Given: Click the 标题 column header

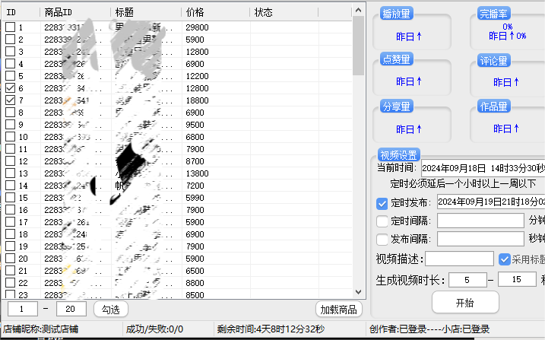Looking at the screenshot, I should point(146,12).
